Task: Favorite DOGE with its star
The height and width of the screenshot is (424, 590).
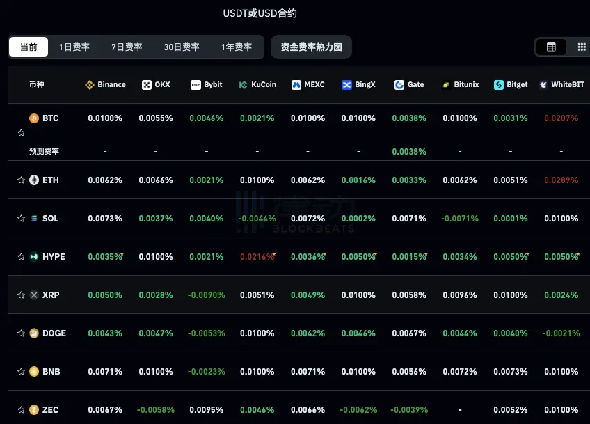Action: click(21, 333)
